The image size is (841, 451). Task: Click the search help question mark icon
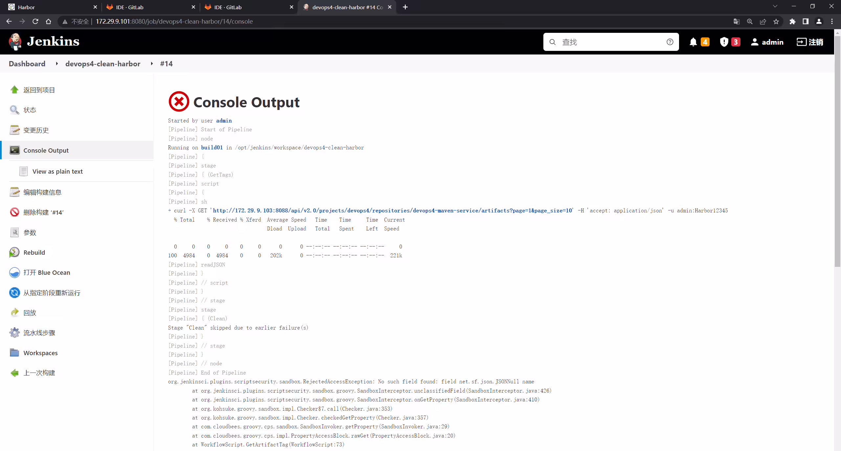coord(670,42)
